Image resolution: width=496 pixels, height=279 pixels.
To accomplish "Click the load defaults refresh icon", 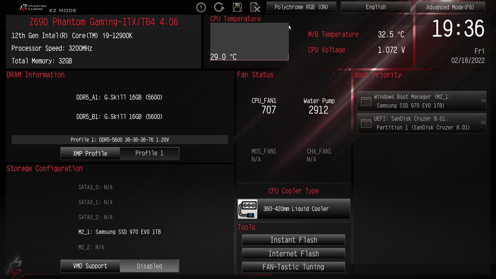I will 219,7.
